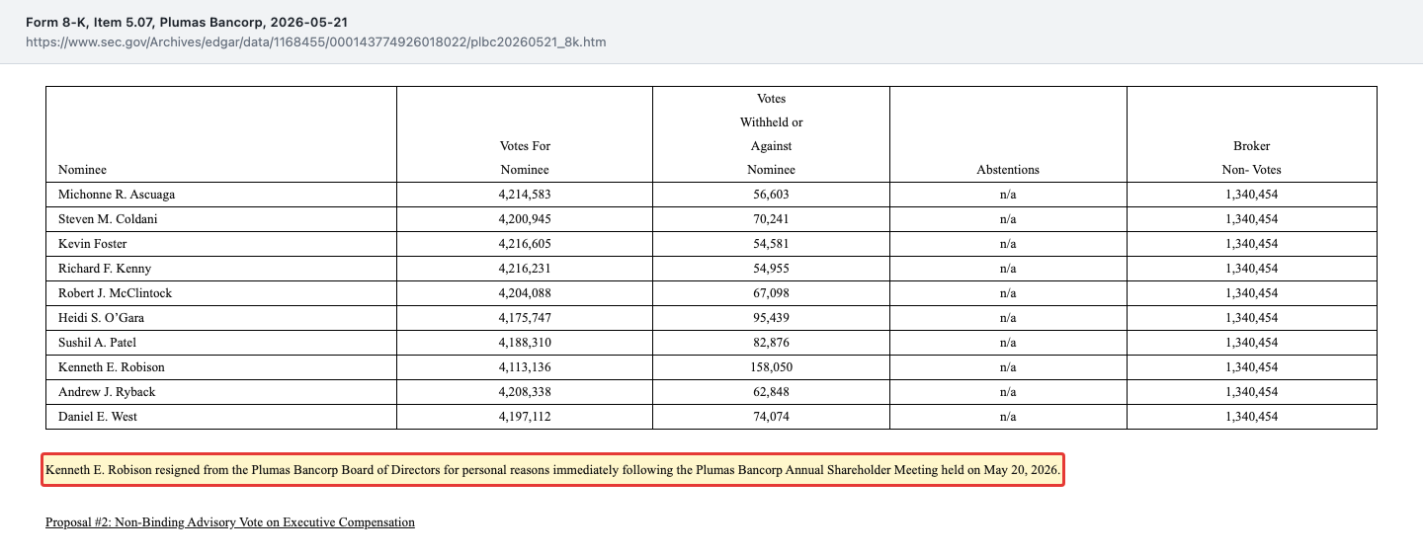Click the votes-for value 4,113,136

pyautogui.click(x=525, y=367)
